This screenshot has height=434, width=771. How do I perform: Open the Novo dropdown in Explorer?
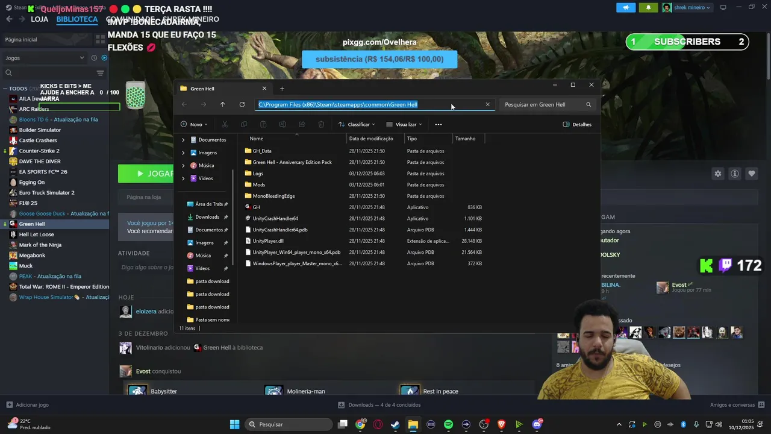coord(194,124)
